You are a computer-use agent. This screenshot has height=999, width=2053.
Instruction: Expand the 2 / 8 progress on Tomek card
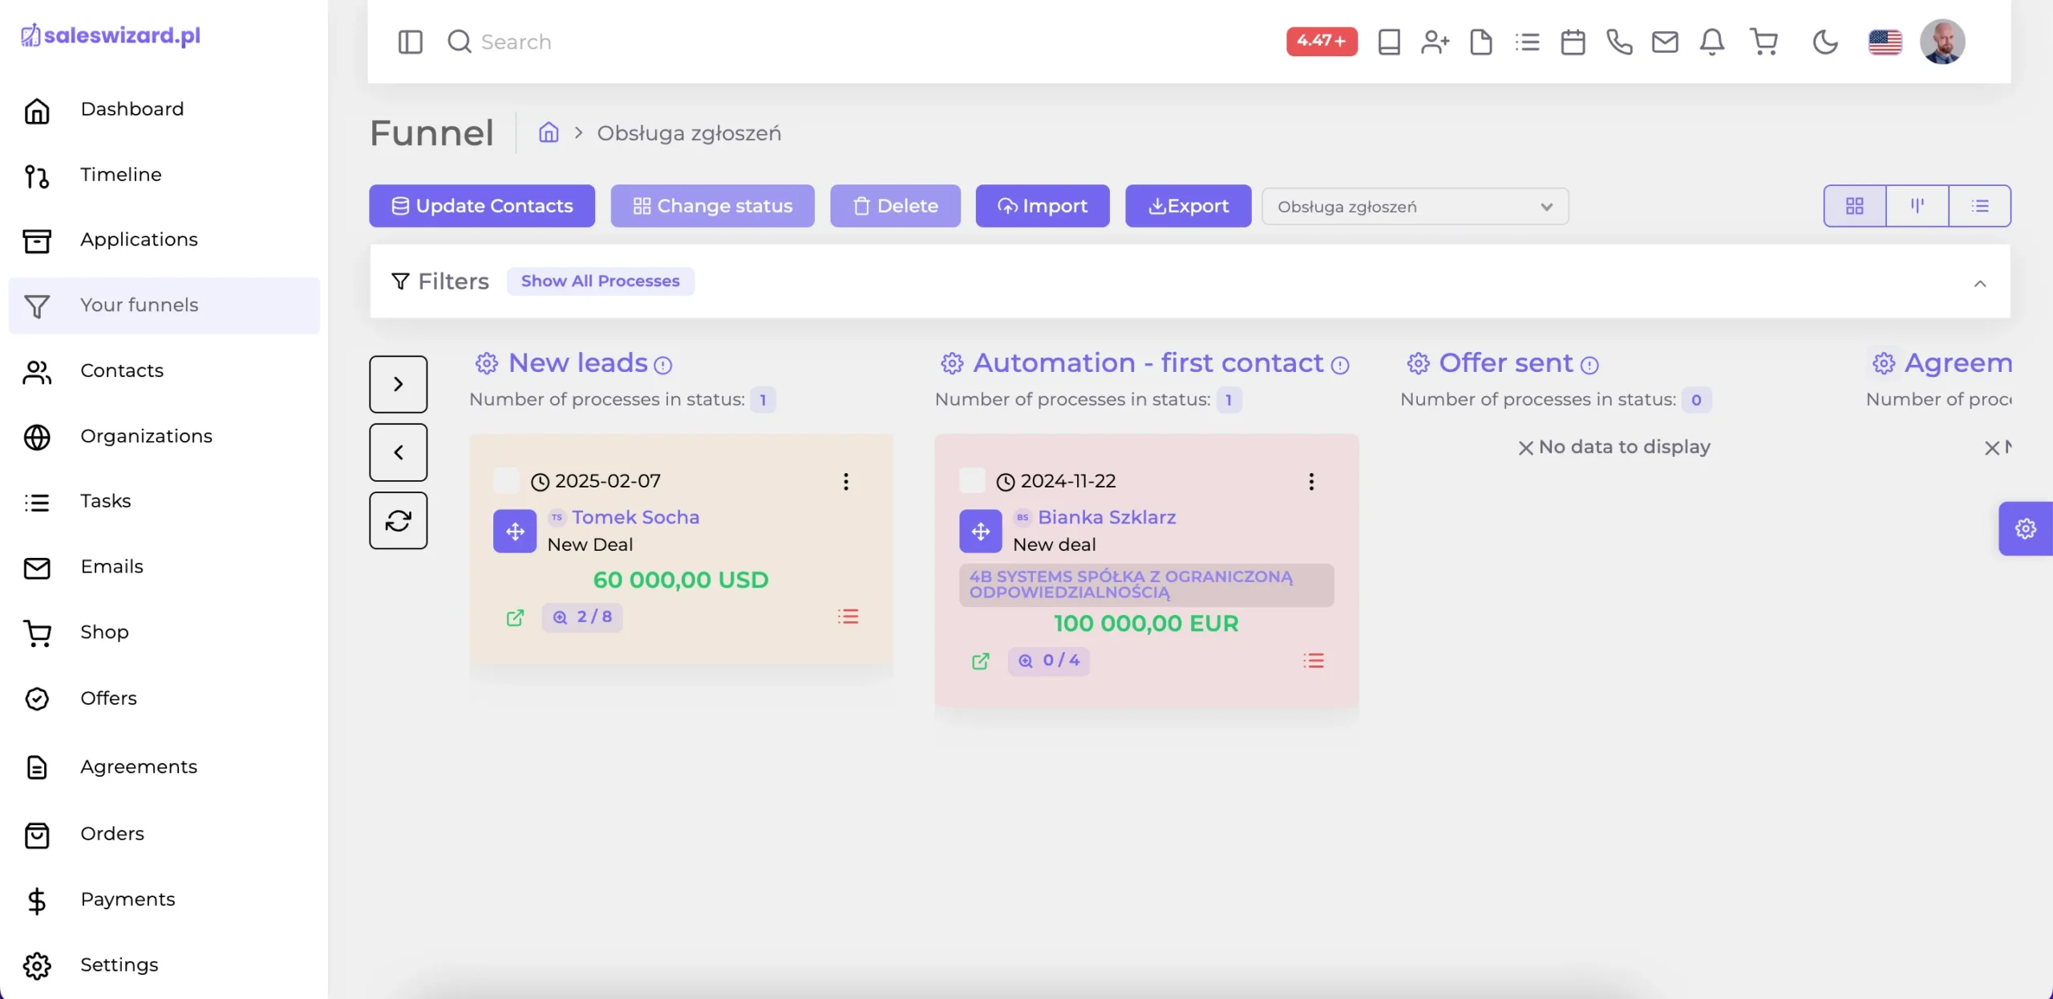point(582,617)
